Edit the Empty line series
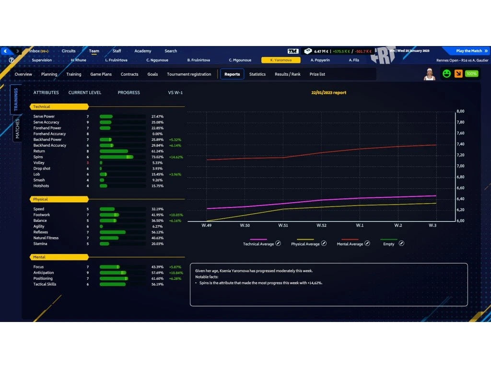 [x=401, y=243]
